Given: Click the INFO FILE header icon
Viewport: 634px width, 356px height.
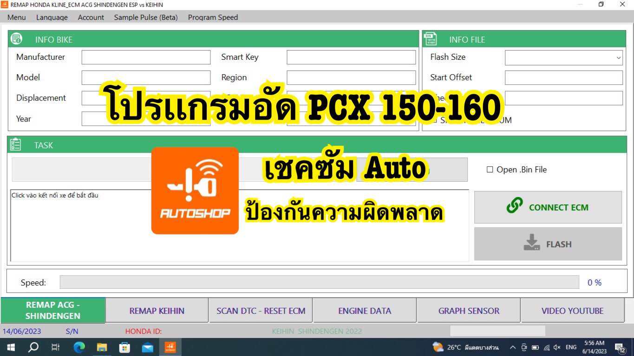Looking at the screenshot, I should coord(431,39).
